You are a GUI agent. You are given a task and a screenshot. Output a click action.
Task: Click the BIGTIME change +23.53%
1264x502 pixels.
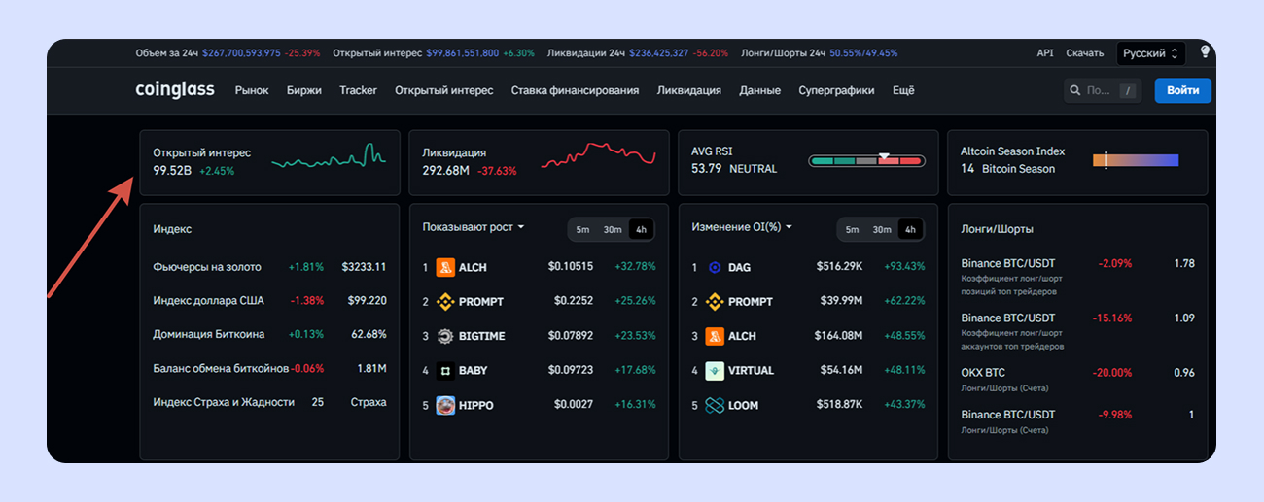tap(635, 336)
